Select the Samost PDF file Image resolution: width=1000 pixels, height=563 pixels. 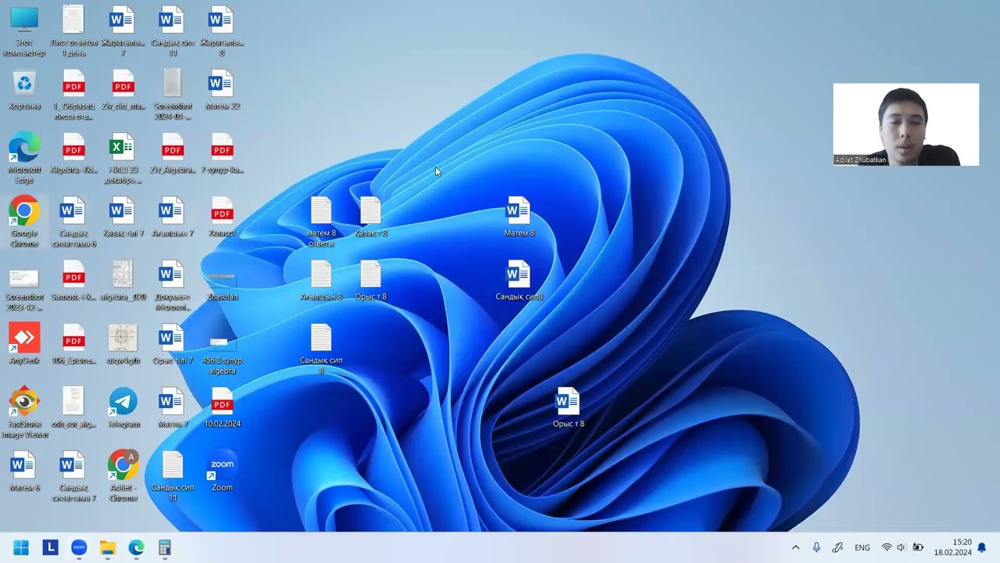73,281
